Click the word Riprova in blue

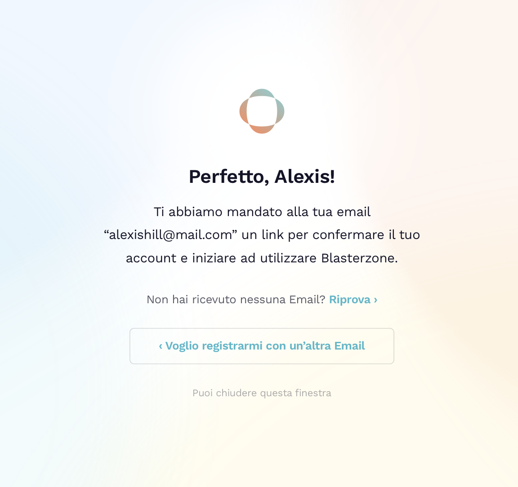[350, 300]
